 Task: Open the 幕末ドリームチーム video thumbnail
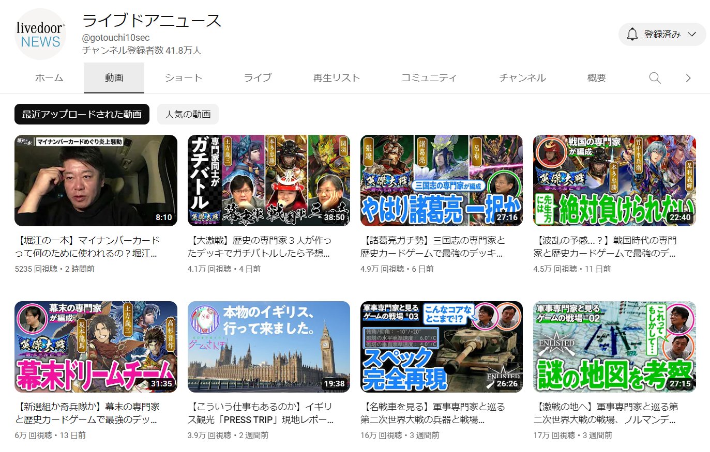point(96,347)
